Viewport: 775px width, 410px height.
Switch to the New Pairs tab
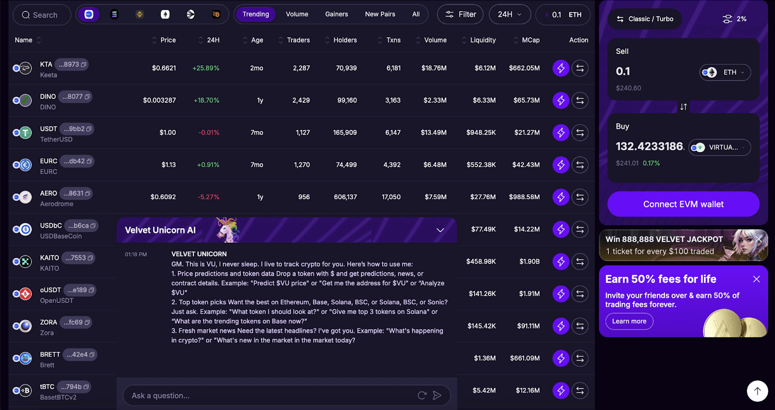coord(380,15)
